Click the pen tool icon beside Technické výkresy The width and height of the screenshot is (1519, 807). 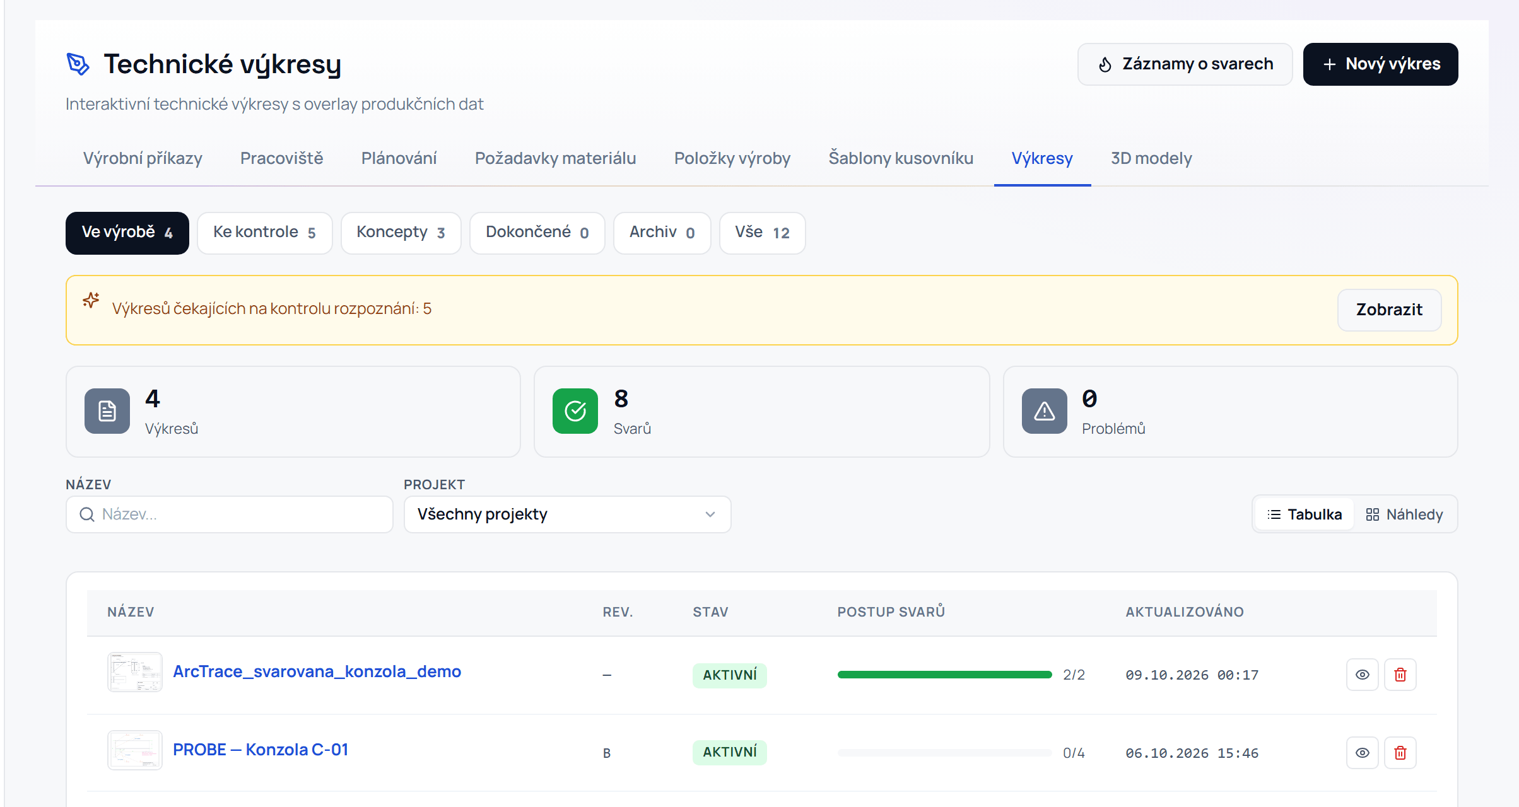78,64
